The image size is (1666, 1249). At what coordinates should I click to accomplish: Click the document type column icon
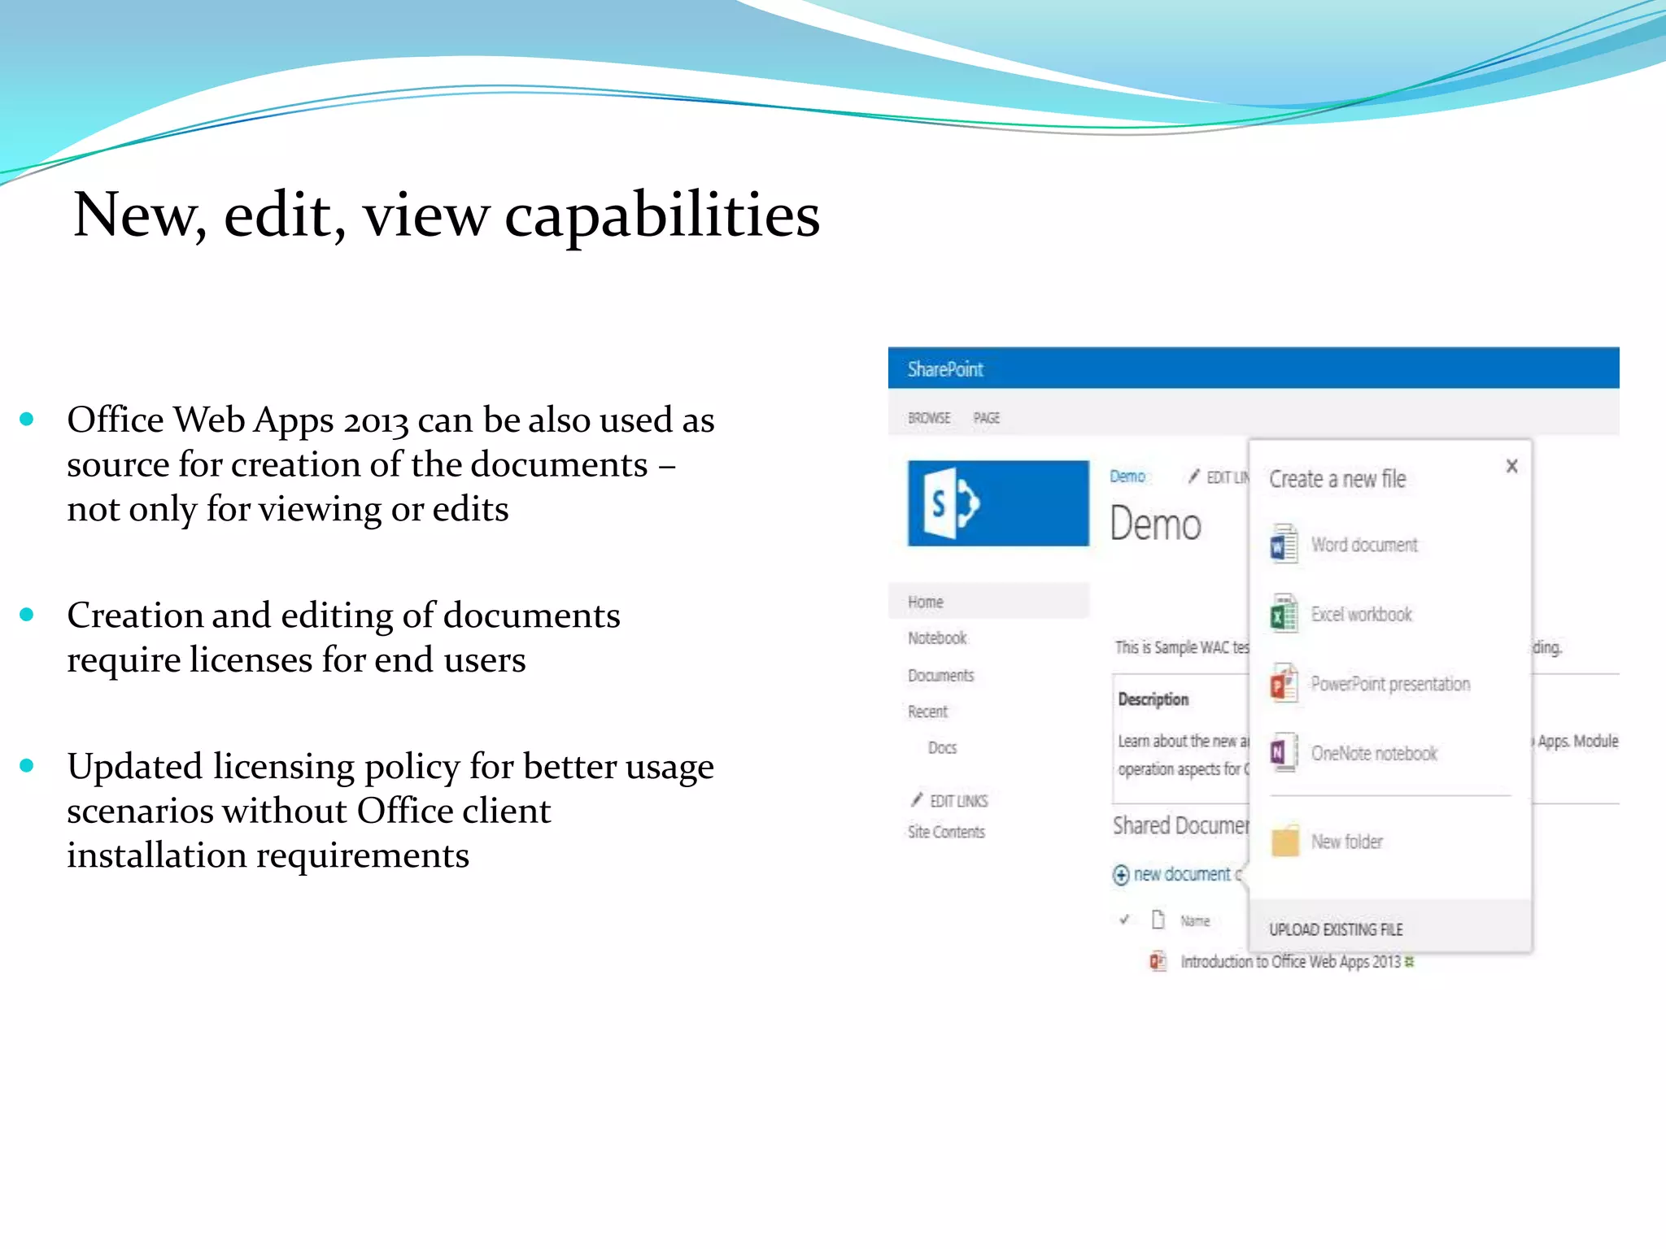[1158, 920]
